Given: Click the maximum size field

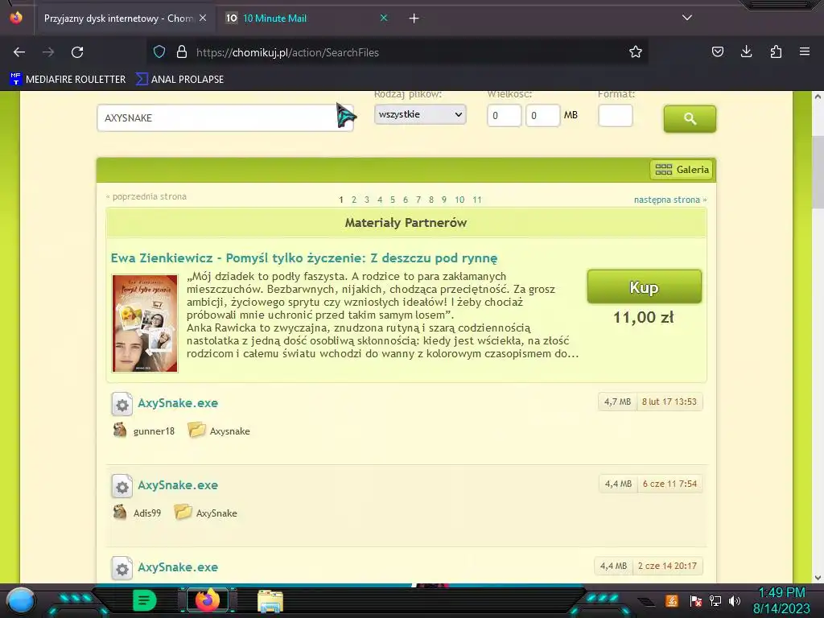Looking at the screenshot, I should pyautogui.click(x=543, y=116).
